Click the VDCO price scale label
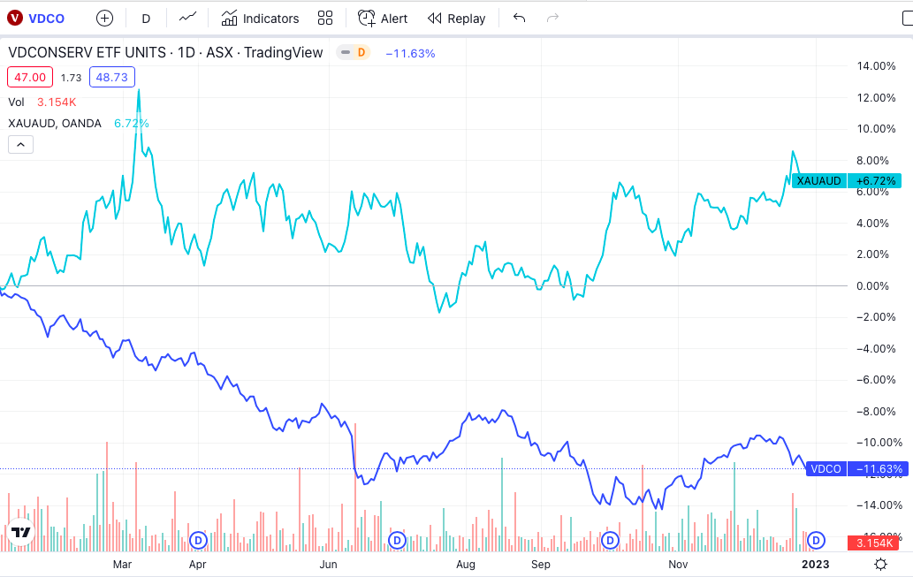 pos(826,468)
